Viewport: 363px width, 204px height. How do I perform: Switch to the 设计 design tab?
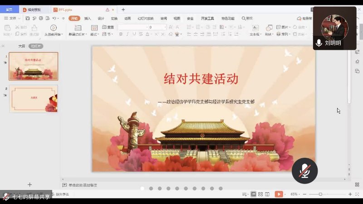point(101,19)
